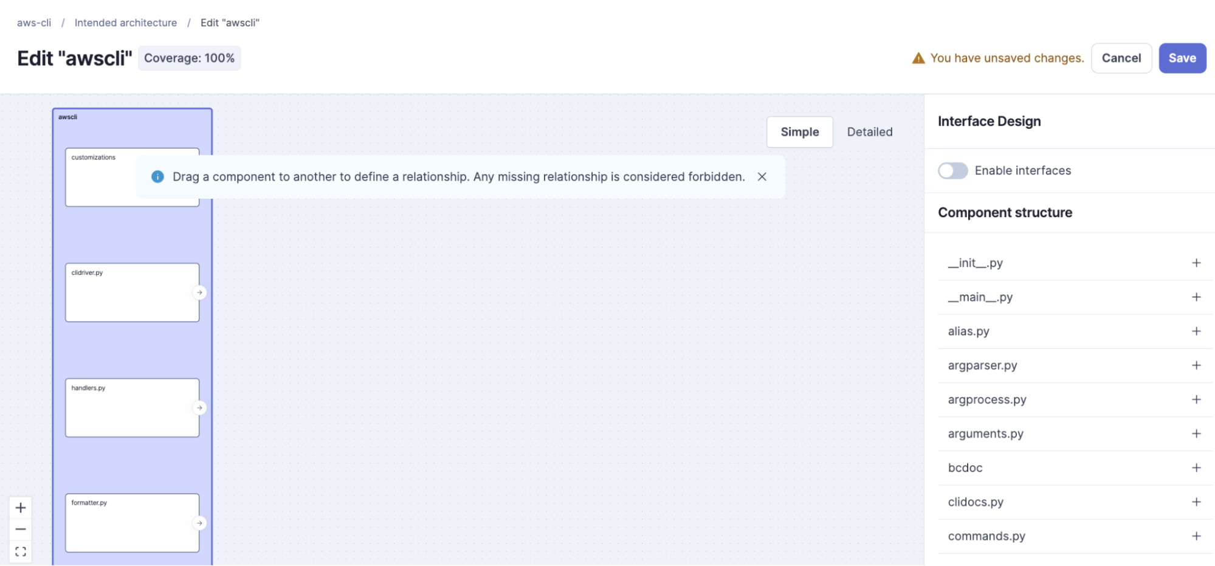Click the plus icon beside commands.py
The width and height of the screenshot is (1215, 566).
coord(1196,536)
